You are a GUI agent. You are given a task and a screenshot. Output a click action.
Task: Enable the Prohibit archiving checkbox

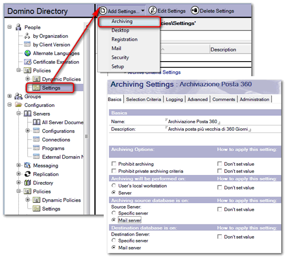pos(114,164)
